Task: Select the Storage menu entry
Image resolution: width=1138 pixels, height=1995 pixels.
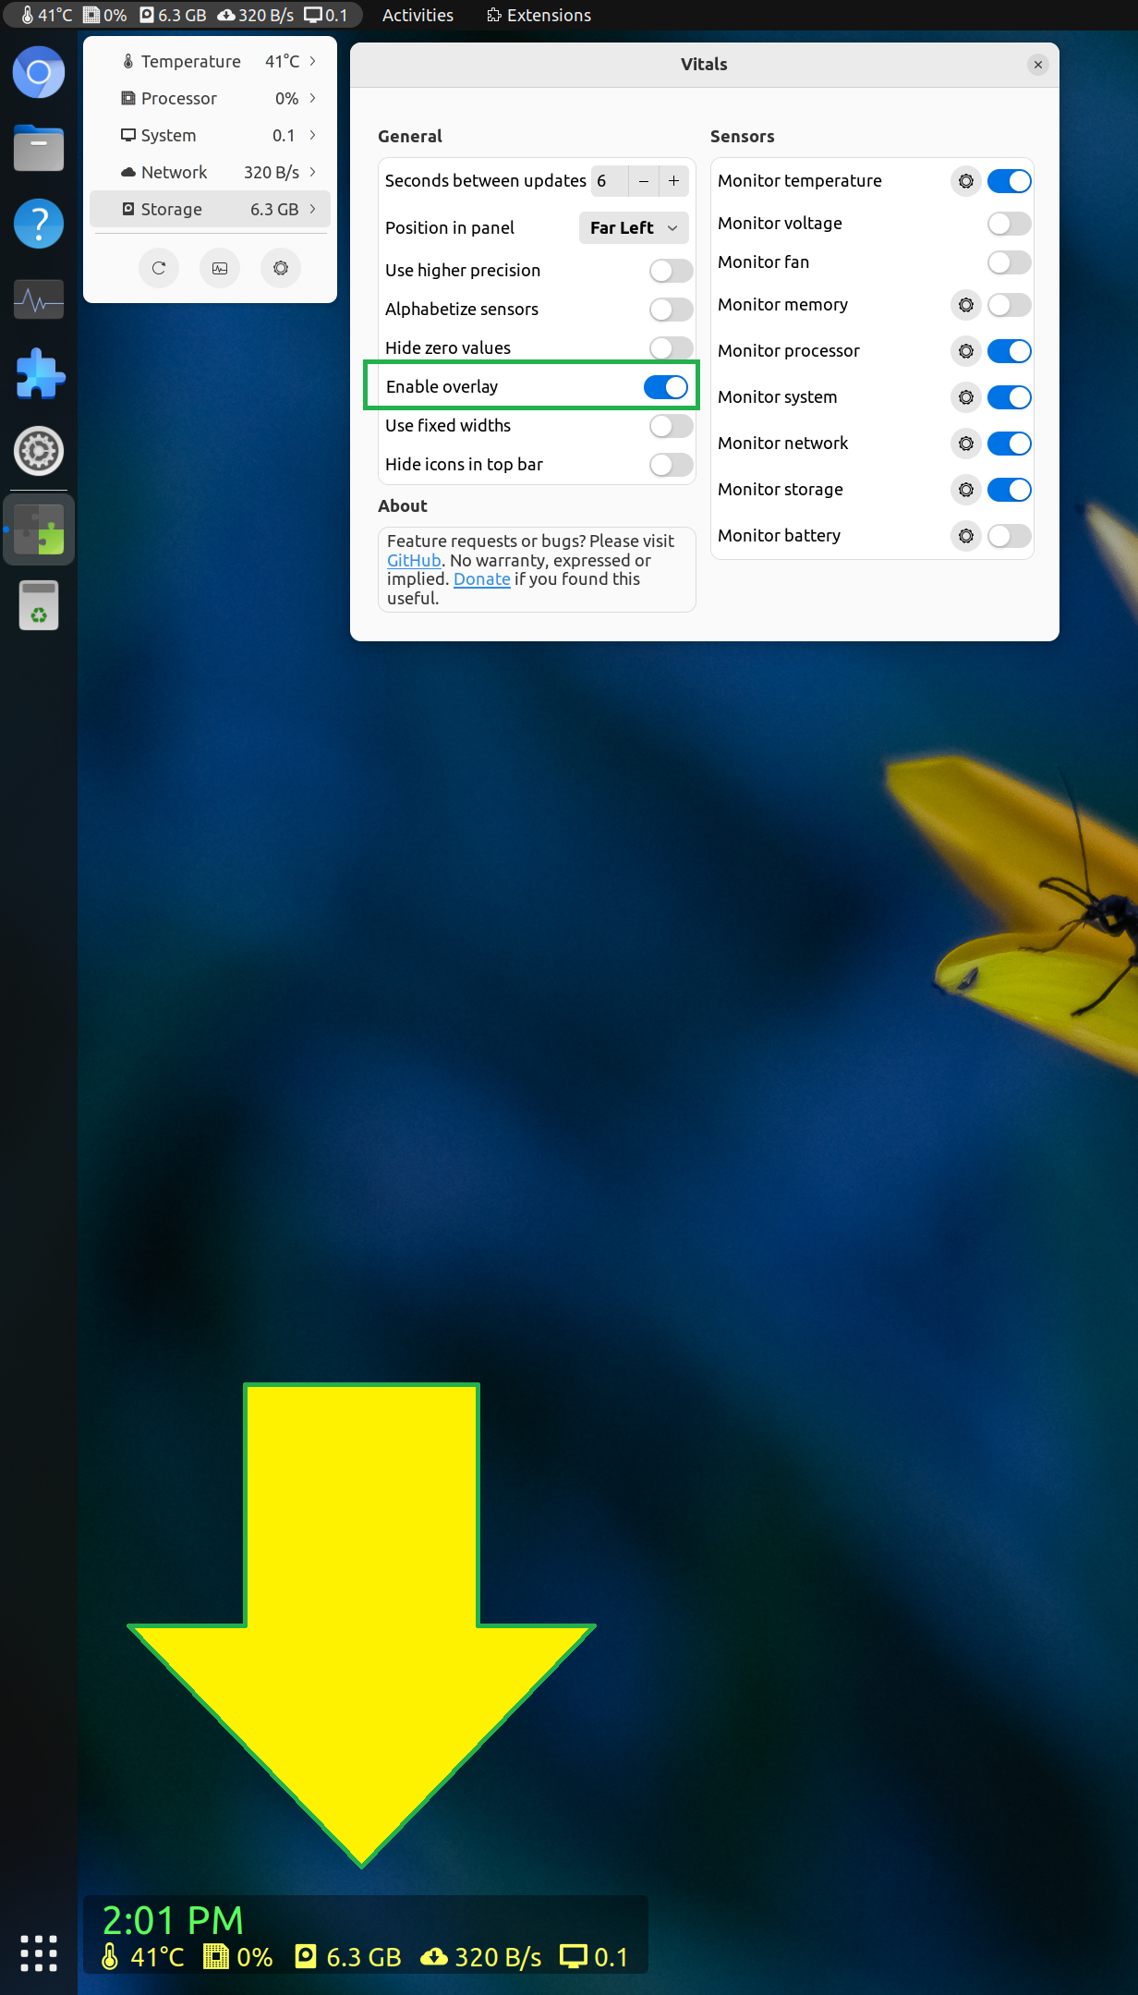Action: pyautogui.click(x=210, y=209)
